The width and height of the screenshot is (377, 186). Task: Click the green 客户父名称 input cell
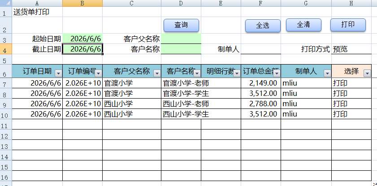point(181,39)
